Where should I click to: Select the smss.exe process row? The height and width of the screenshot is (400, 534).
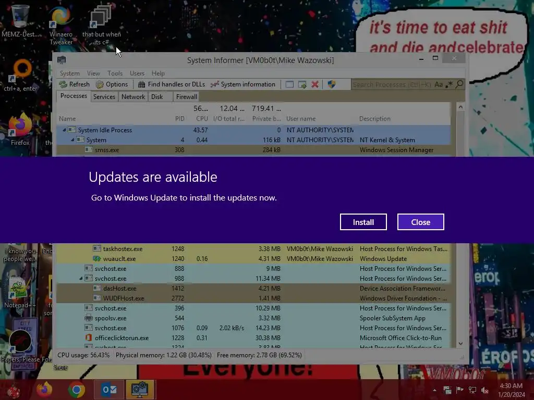254,149
